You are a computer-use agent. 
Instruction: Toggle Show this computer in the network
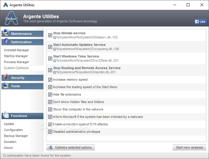50,109
